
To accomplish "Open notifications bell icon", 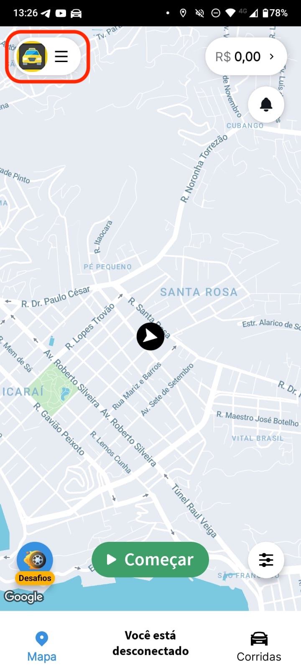I will point(266,104).
